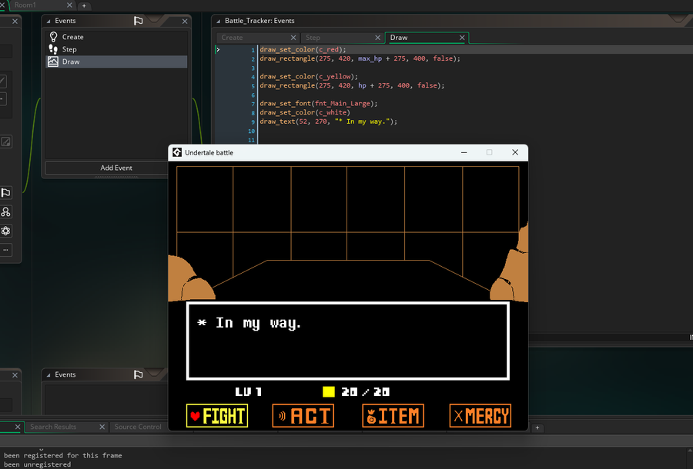Click code line 2 draw_rectangle max_hp
693x469 pixels.
360,58
